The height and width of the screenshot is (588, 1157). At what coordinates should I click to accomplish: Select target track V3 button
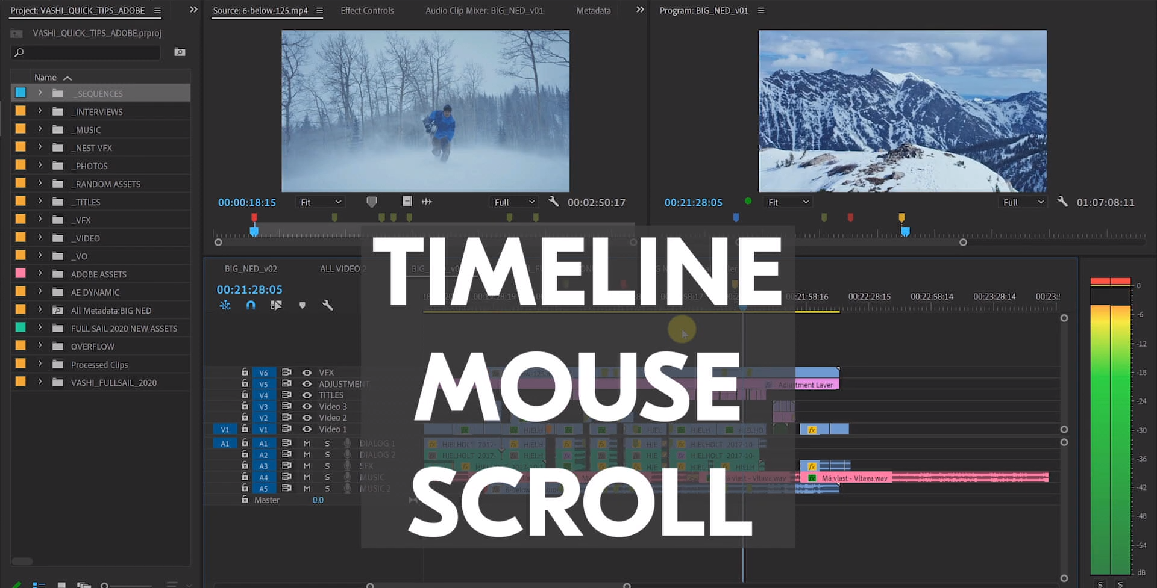pos(263,407)
